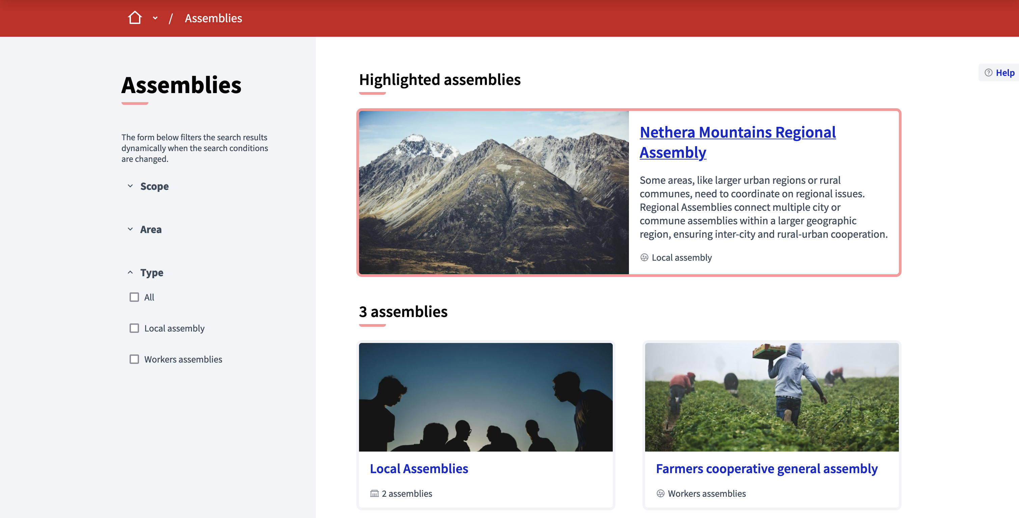
Task: Click the building icon beside 2 assemblies
Action: tap(374, 493)
